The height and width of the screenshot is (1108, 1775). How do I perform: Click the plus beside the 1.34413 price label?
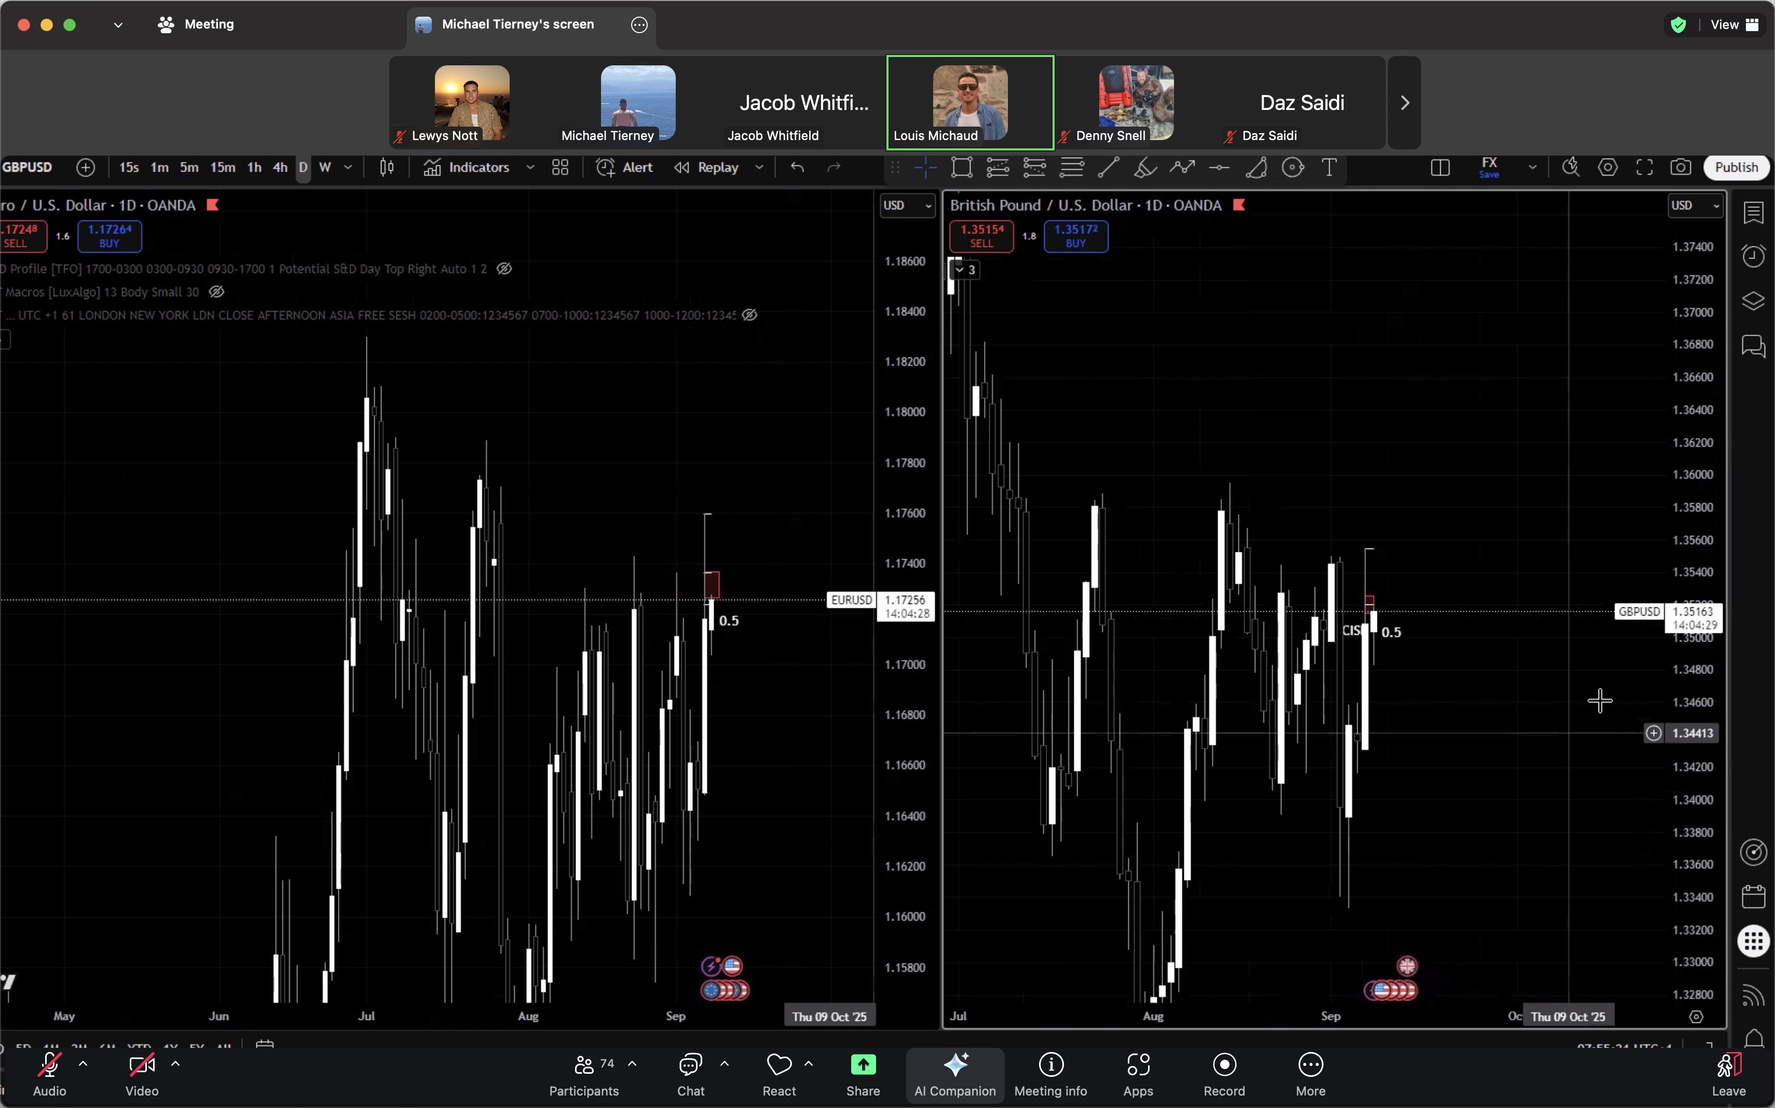pos(1654,733)
